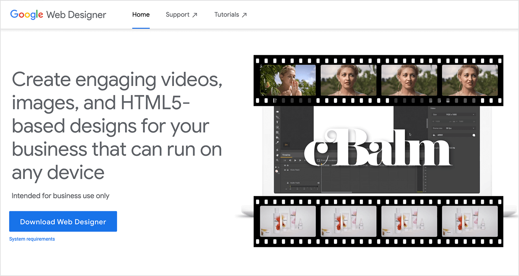
Task: Select the Pen tool
Action: (277, 117)
